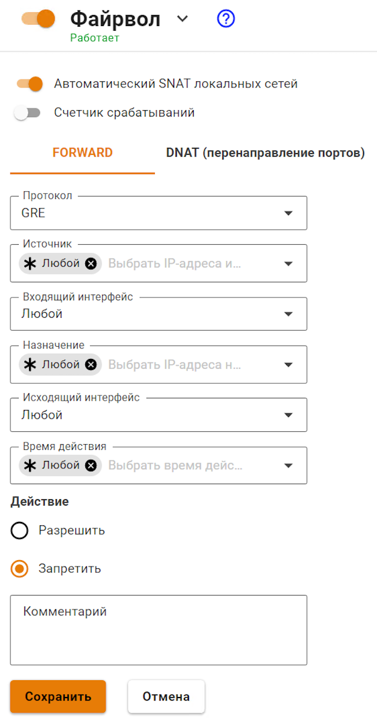Click the asterisk icon in Время действия chip

(x=30, y=465)
